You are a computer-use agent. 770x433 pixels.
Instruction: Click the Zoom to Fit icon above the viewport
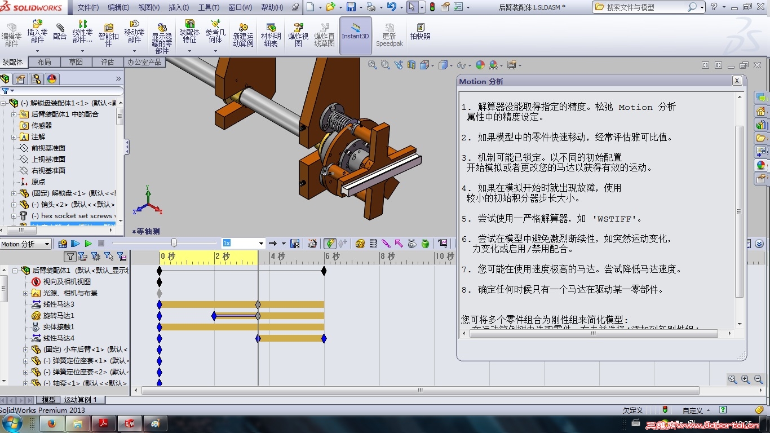[x=373, y=65]
